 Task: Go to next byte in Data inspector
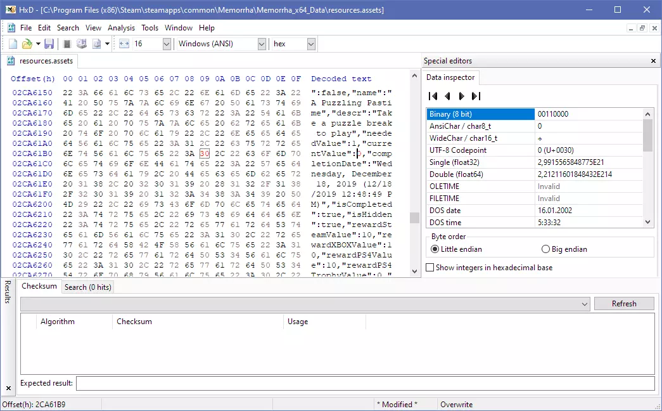coord(461,96)
